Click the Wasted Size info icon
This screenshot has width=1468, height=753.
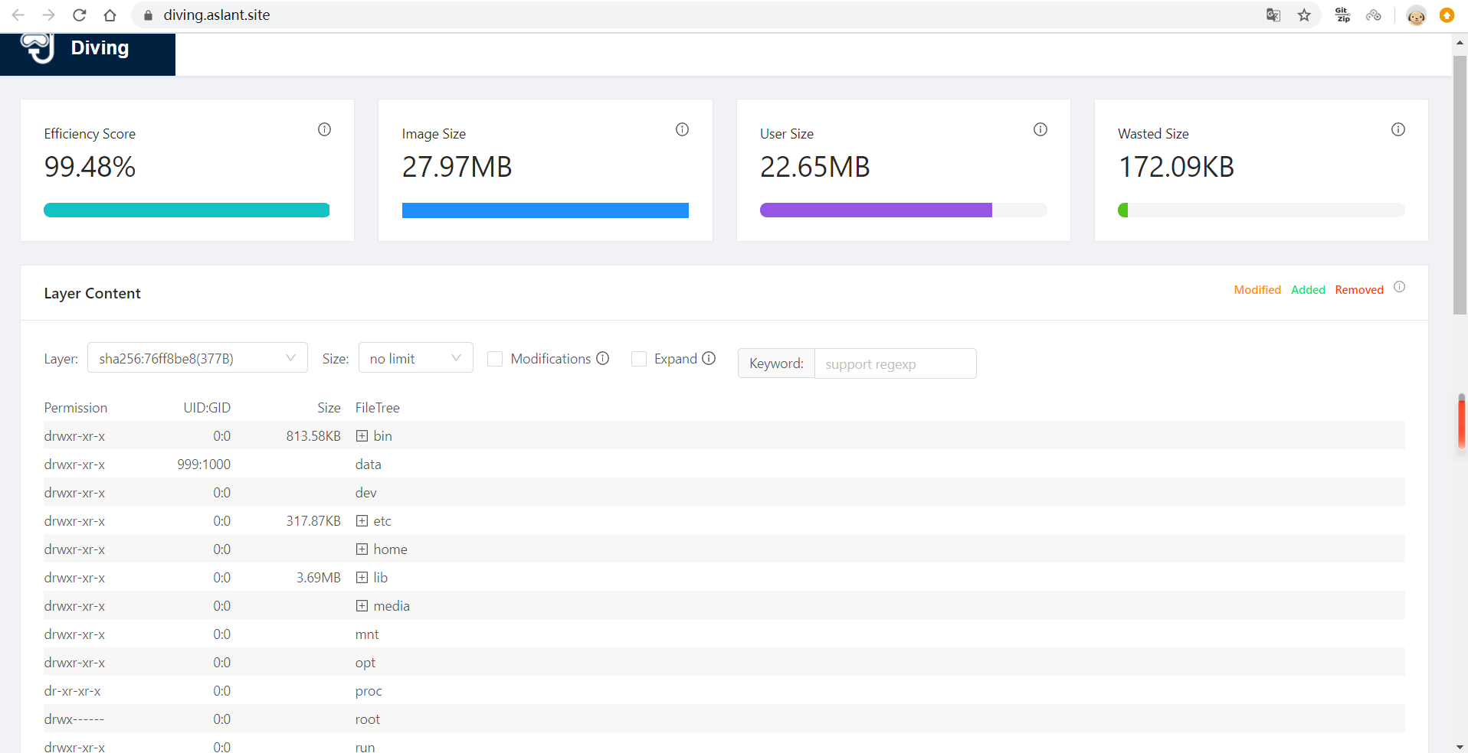point(1398,129)
